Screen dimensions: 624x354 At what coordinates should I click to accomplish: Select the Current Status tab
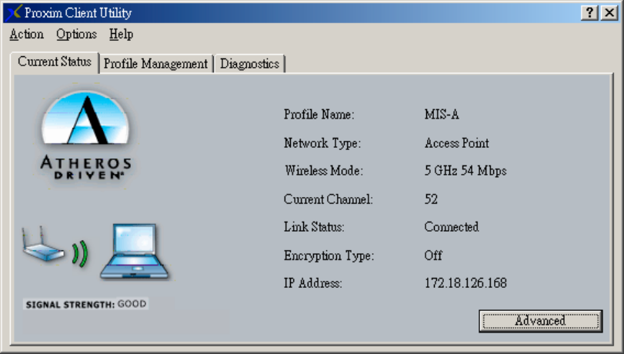point(55,62)
